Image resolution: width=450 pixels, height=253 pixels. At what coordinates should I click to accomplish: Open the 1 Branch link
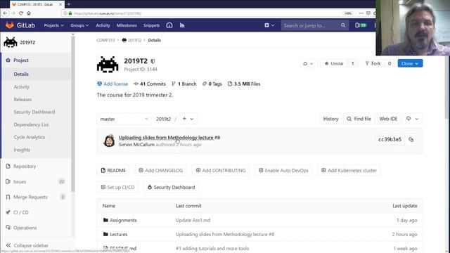184,84
